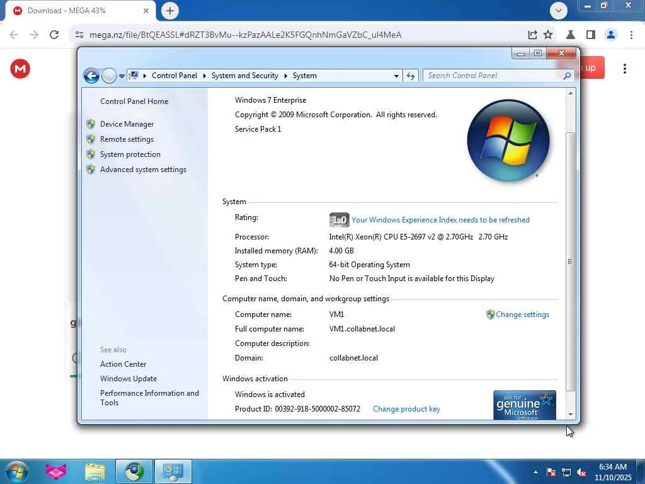The image size is (645, 484).
Task: Open MEGA page three-dot menu
Action: [624, 69]
